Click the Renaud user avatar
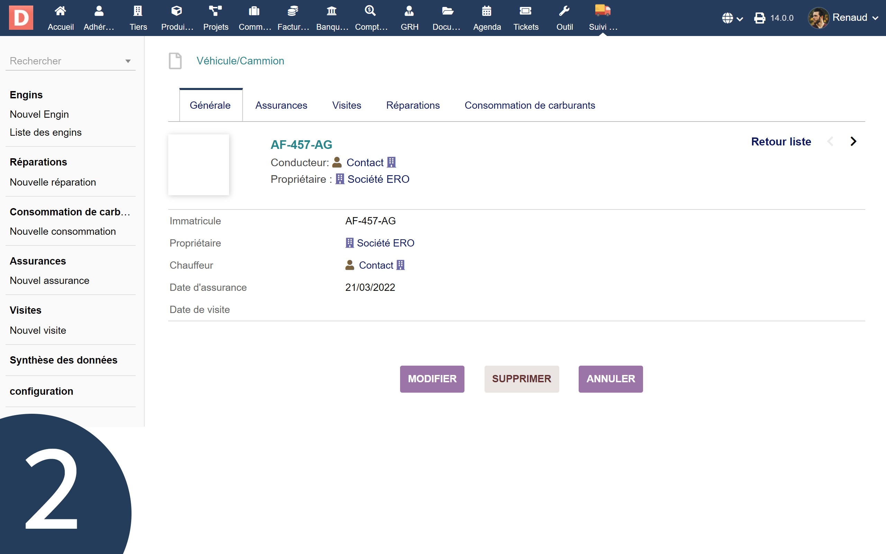886x554 pixels. click(818, 18)
